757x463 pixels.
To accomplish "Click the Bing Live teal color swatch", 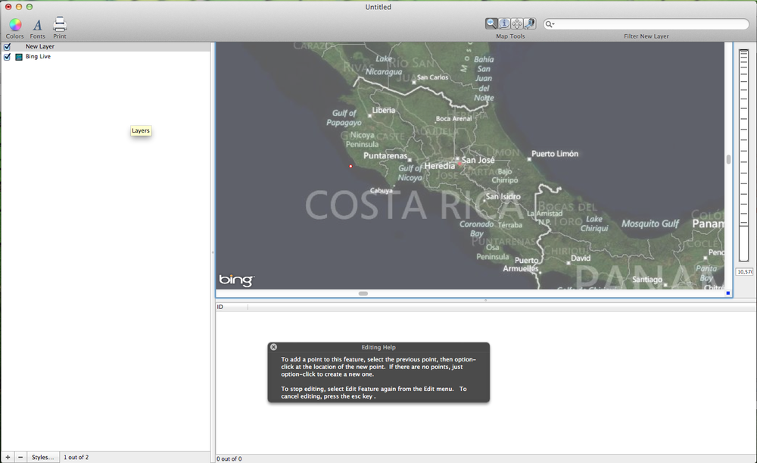I will click(19, 57).
